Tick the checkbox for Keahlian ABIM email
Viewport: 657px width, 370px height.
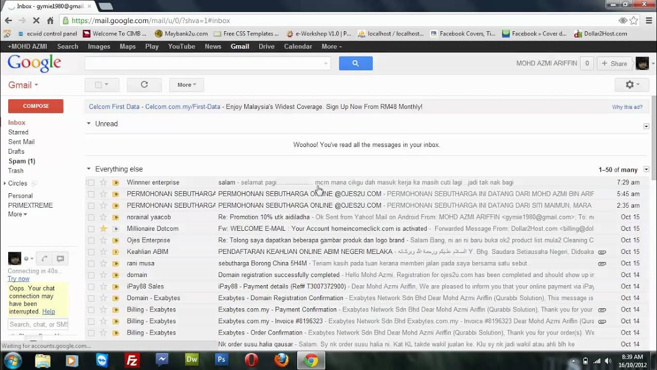pos(91,252)
